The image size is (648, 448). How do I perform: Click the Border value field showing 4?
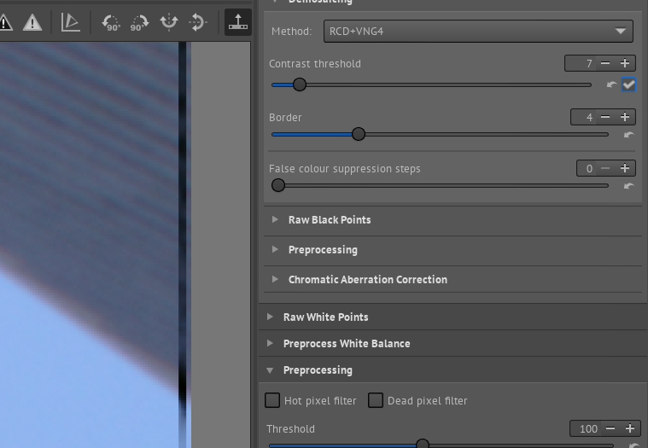pos(584,117)
